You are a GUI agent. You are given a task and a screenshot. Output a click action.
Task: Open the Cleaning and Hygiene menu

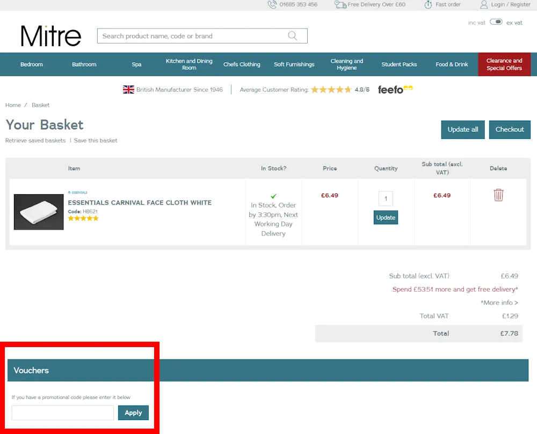(346, 64)
